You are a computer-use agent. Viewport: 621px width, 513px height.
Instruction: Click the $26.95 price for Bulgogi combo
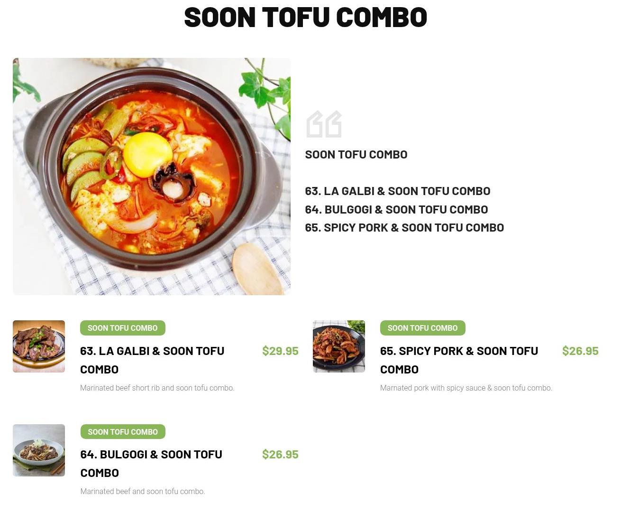pyautogui.click(x=280, y=455)
